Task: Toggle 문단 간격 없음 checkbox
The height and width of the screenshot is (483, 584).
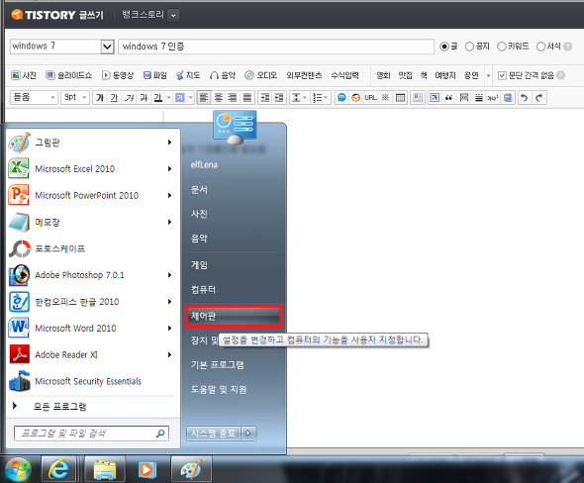Action: [502, 75]
